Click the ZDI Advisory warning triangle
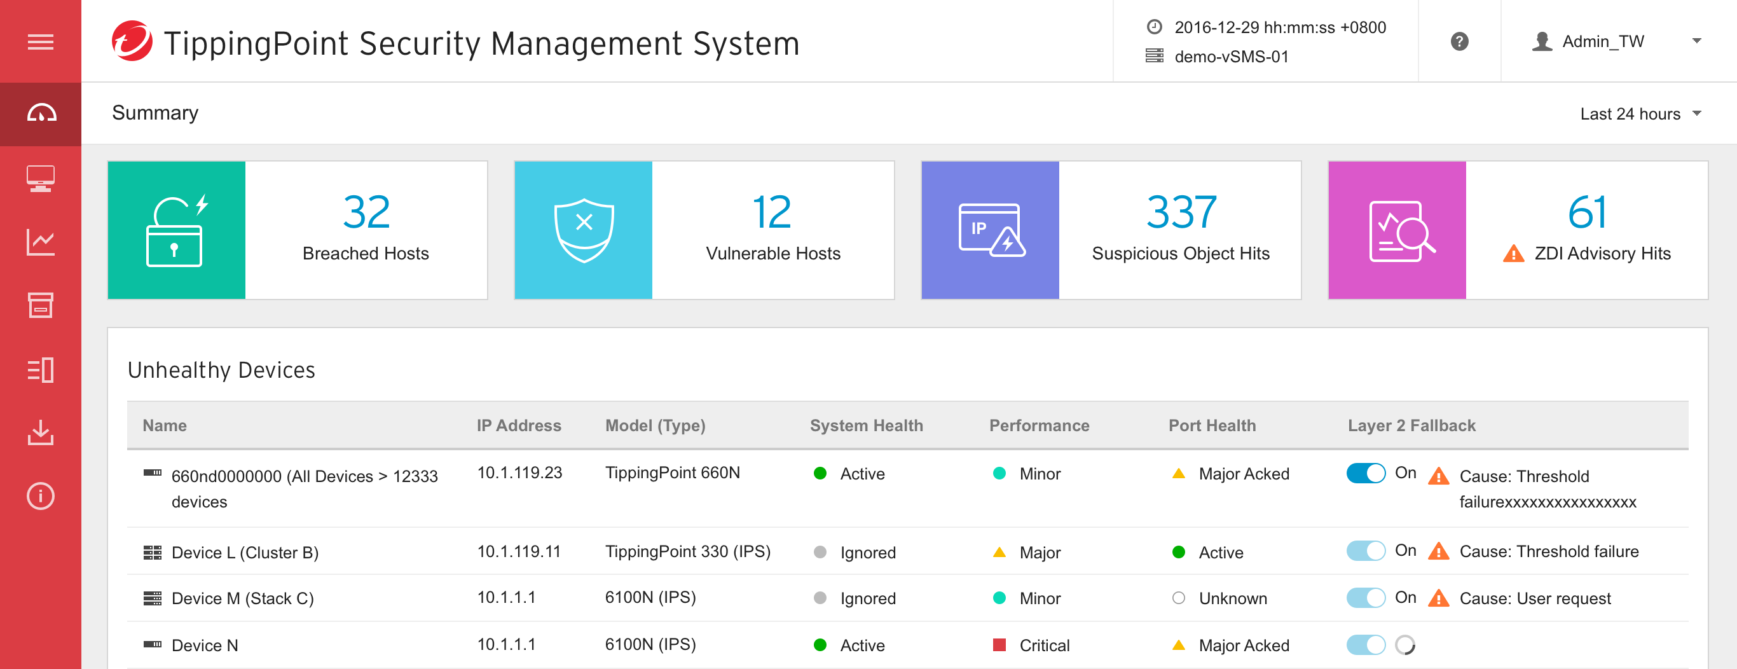Viewport: 1737px width, 669px height. click(x=1513, y=254)
